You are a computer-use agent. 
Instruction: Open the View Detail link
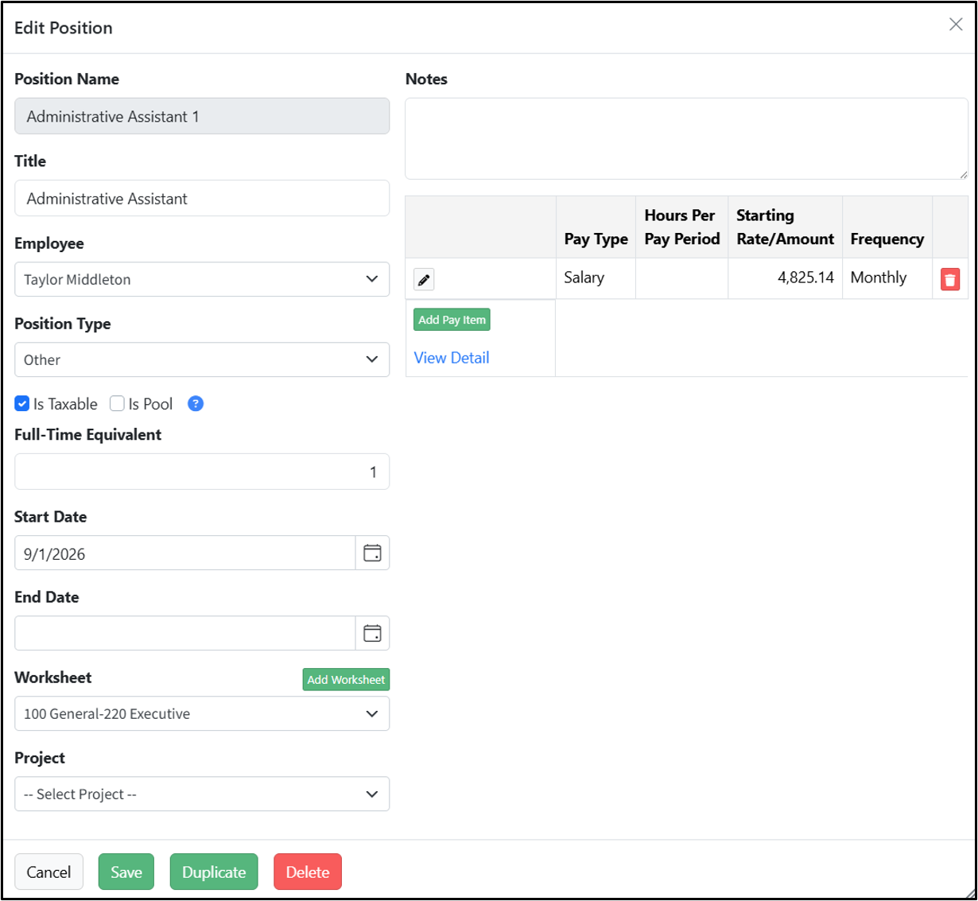pos(452,358)
